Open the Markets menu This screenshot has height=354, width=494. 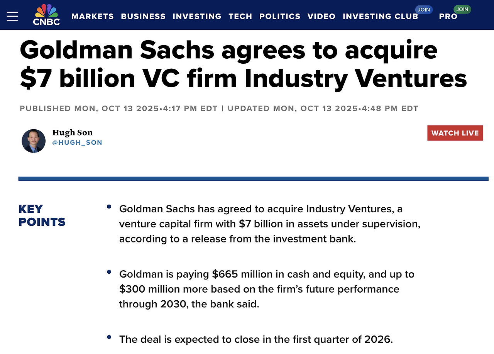pos(93,17)
